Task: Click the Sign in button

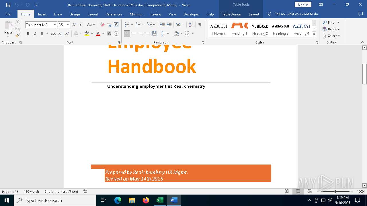Action: pos(303,5)
